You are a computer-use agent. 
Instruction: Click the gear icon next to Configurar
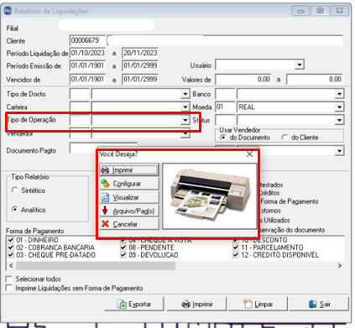tap(105, 184)
